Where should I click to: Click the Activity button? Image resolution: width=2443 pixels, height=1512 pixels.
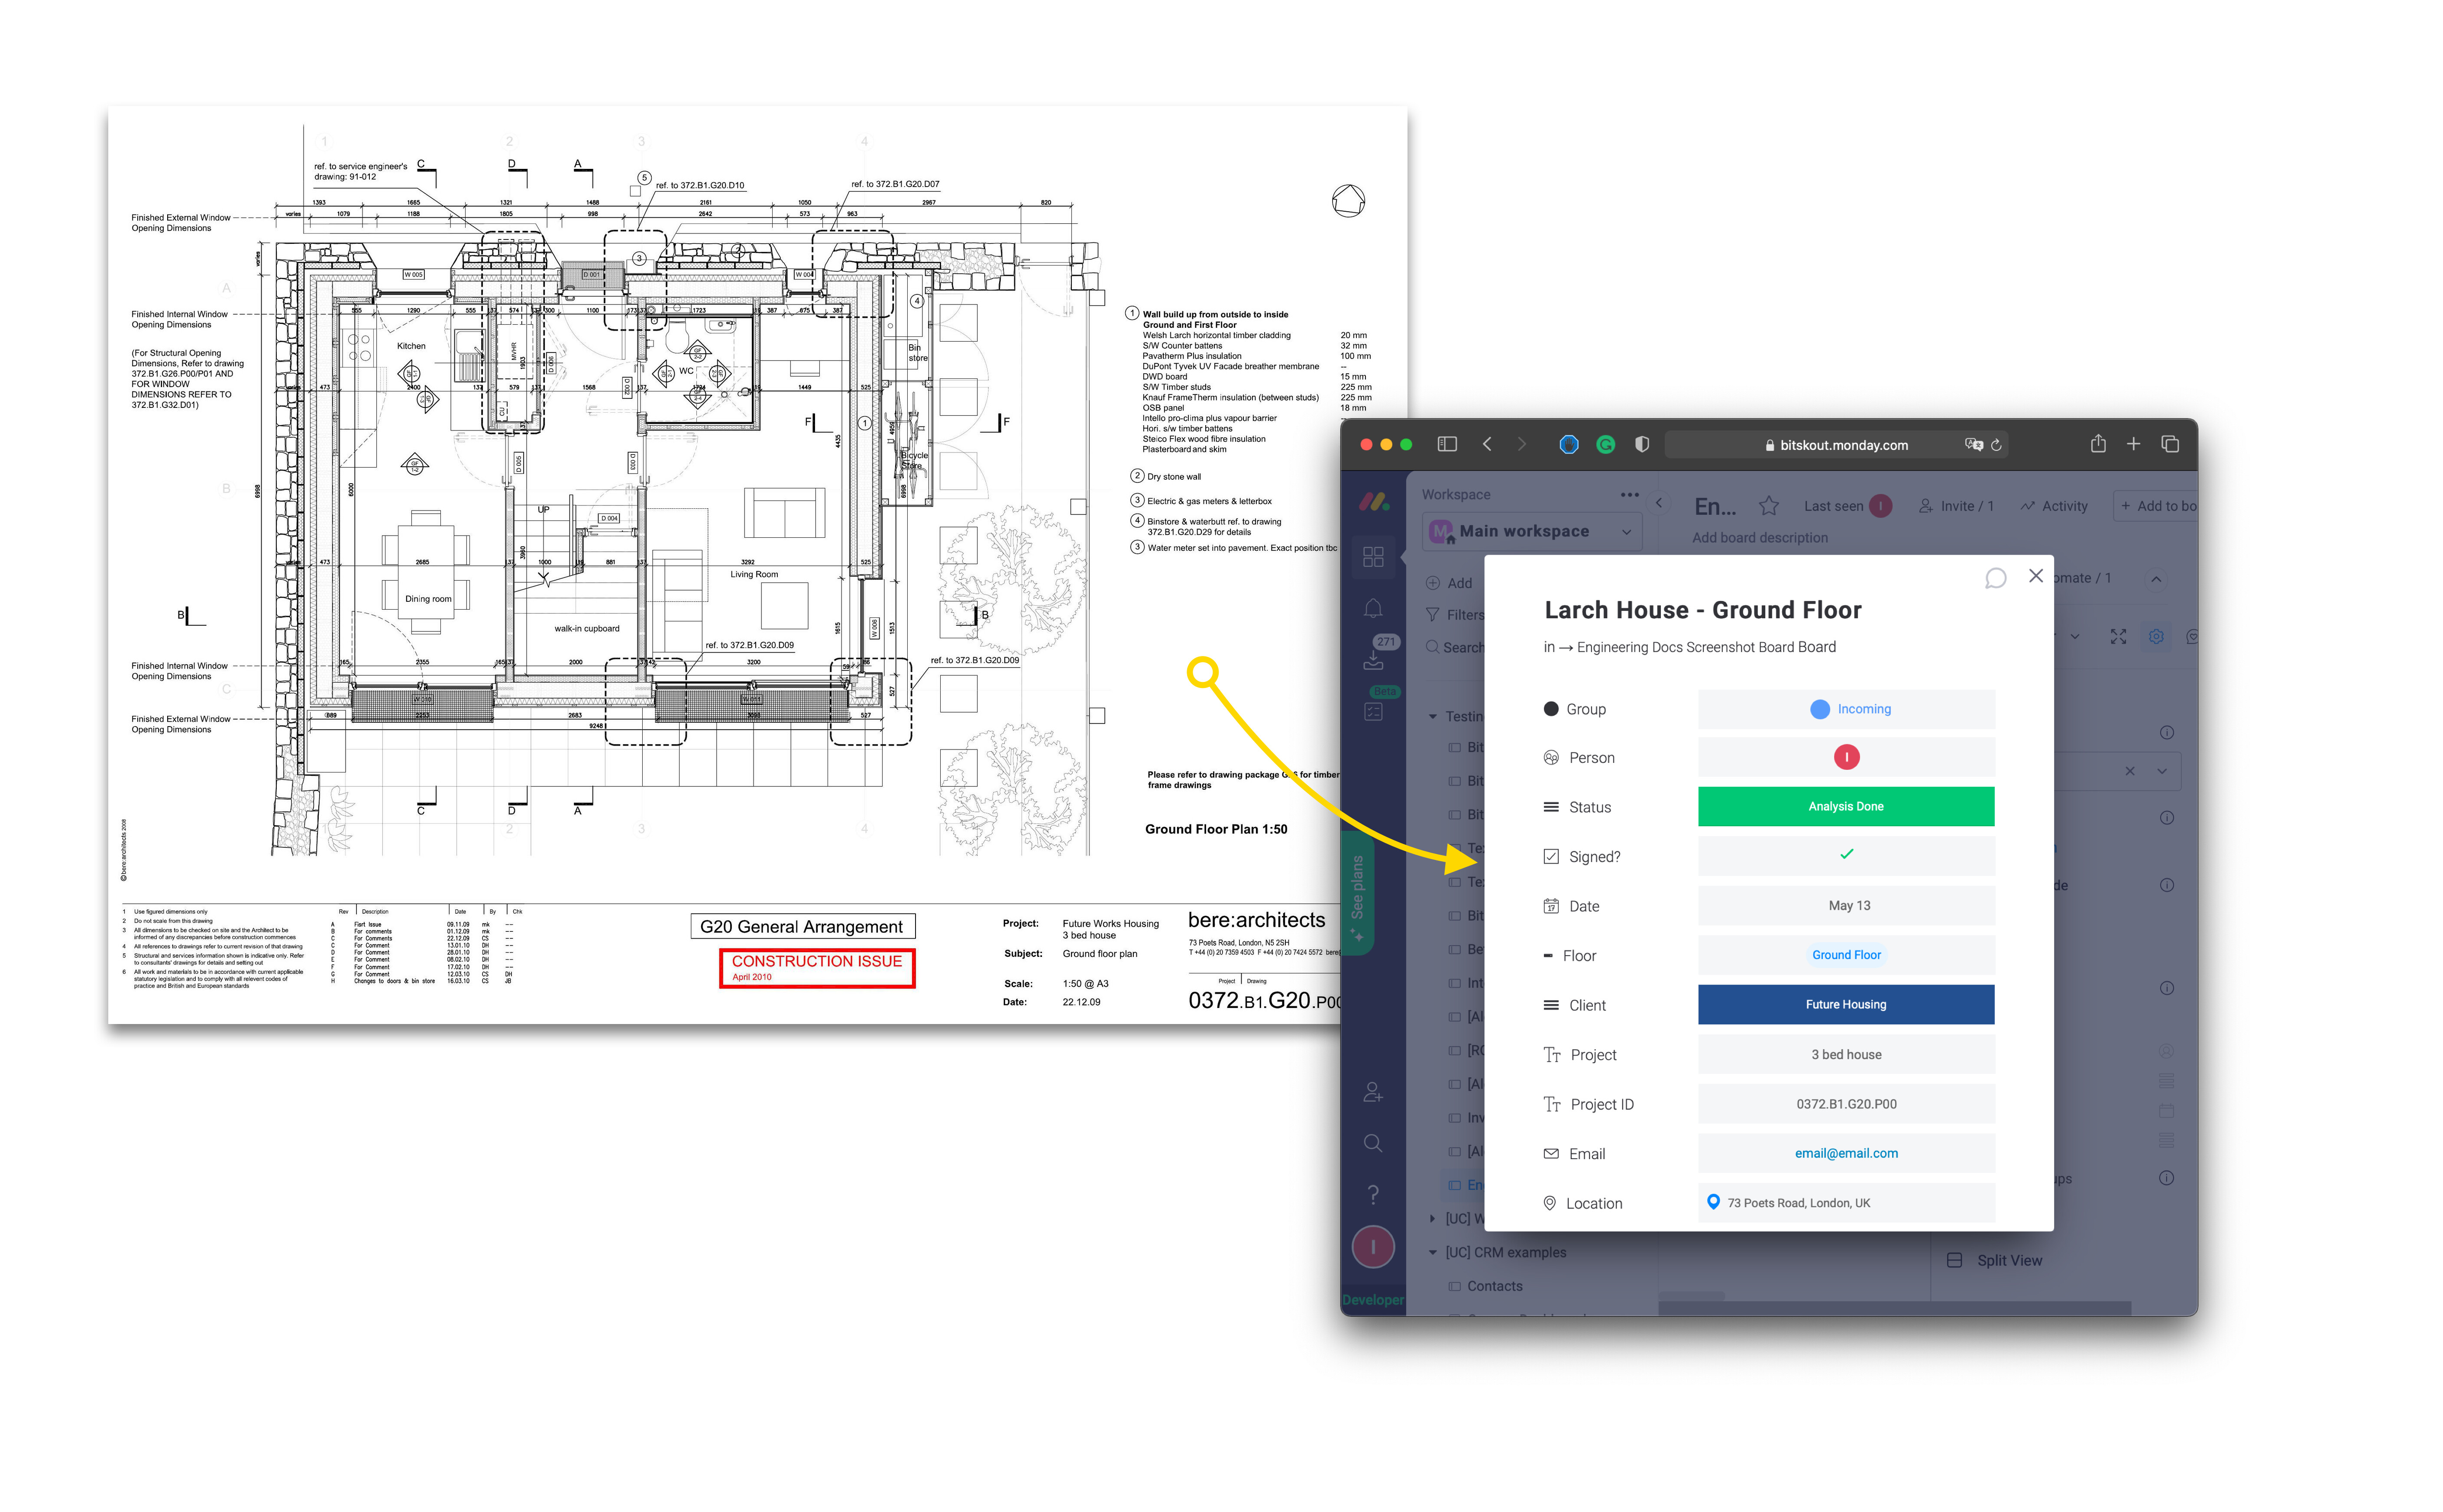(x=2054, y=506)
